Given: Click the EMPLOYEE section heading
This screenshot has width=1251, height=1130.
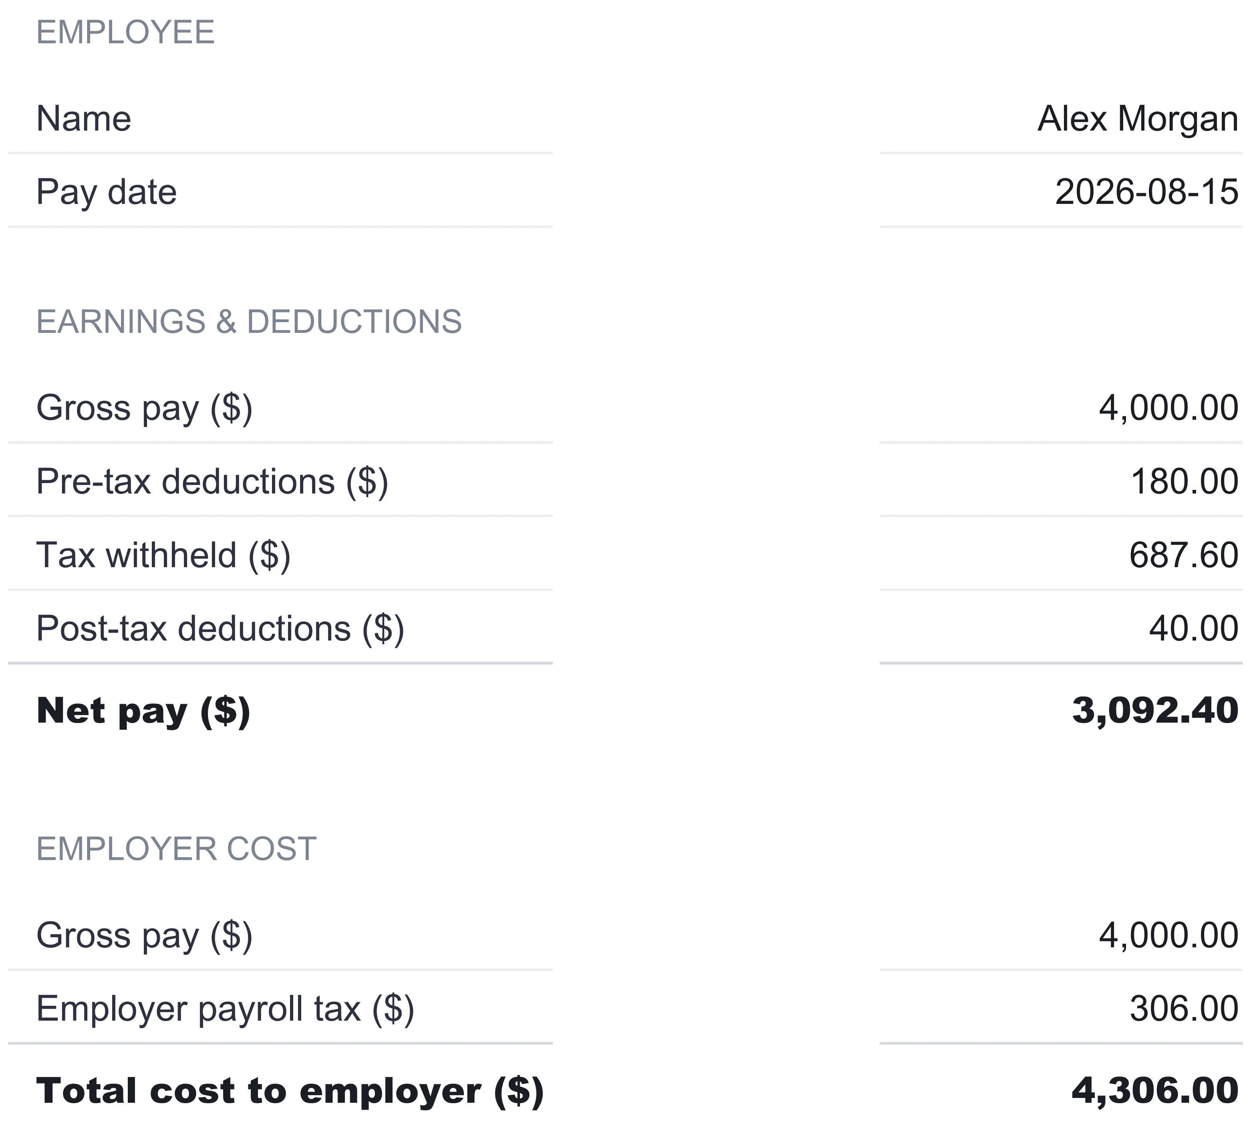Looking at the screenshot, I should [x=125, y=32].
